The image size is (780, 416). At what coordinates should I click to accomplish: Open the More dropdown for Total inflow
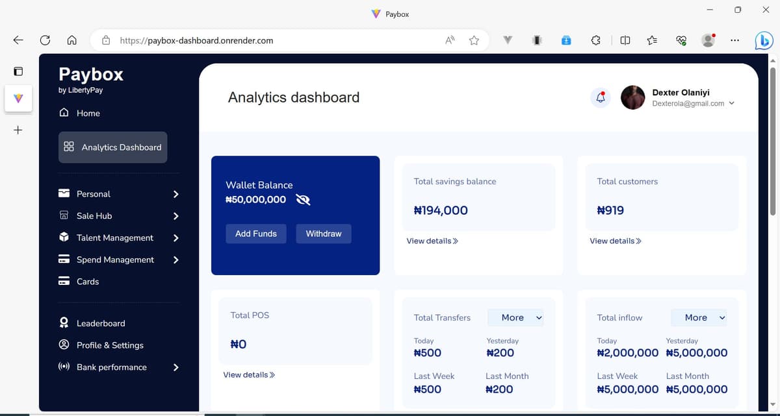pos(699,317)
